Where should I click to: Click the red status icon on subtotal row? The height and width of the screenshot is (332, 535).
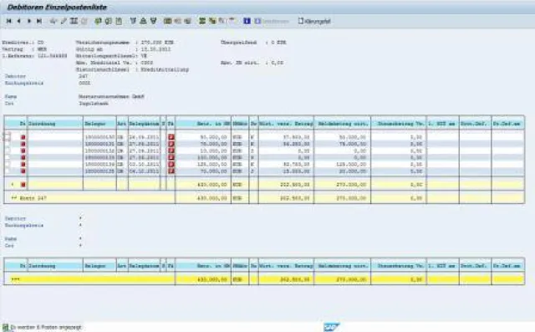23,185
